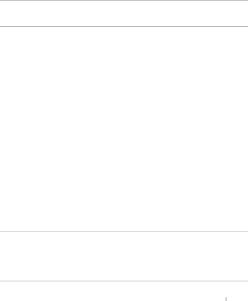Click the topmost horizontal rule line
The width and height of the screenshot is (248, 301).
click(x=124, y=0)
